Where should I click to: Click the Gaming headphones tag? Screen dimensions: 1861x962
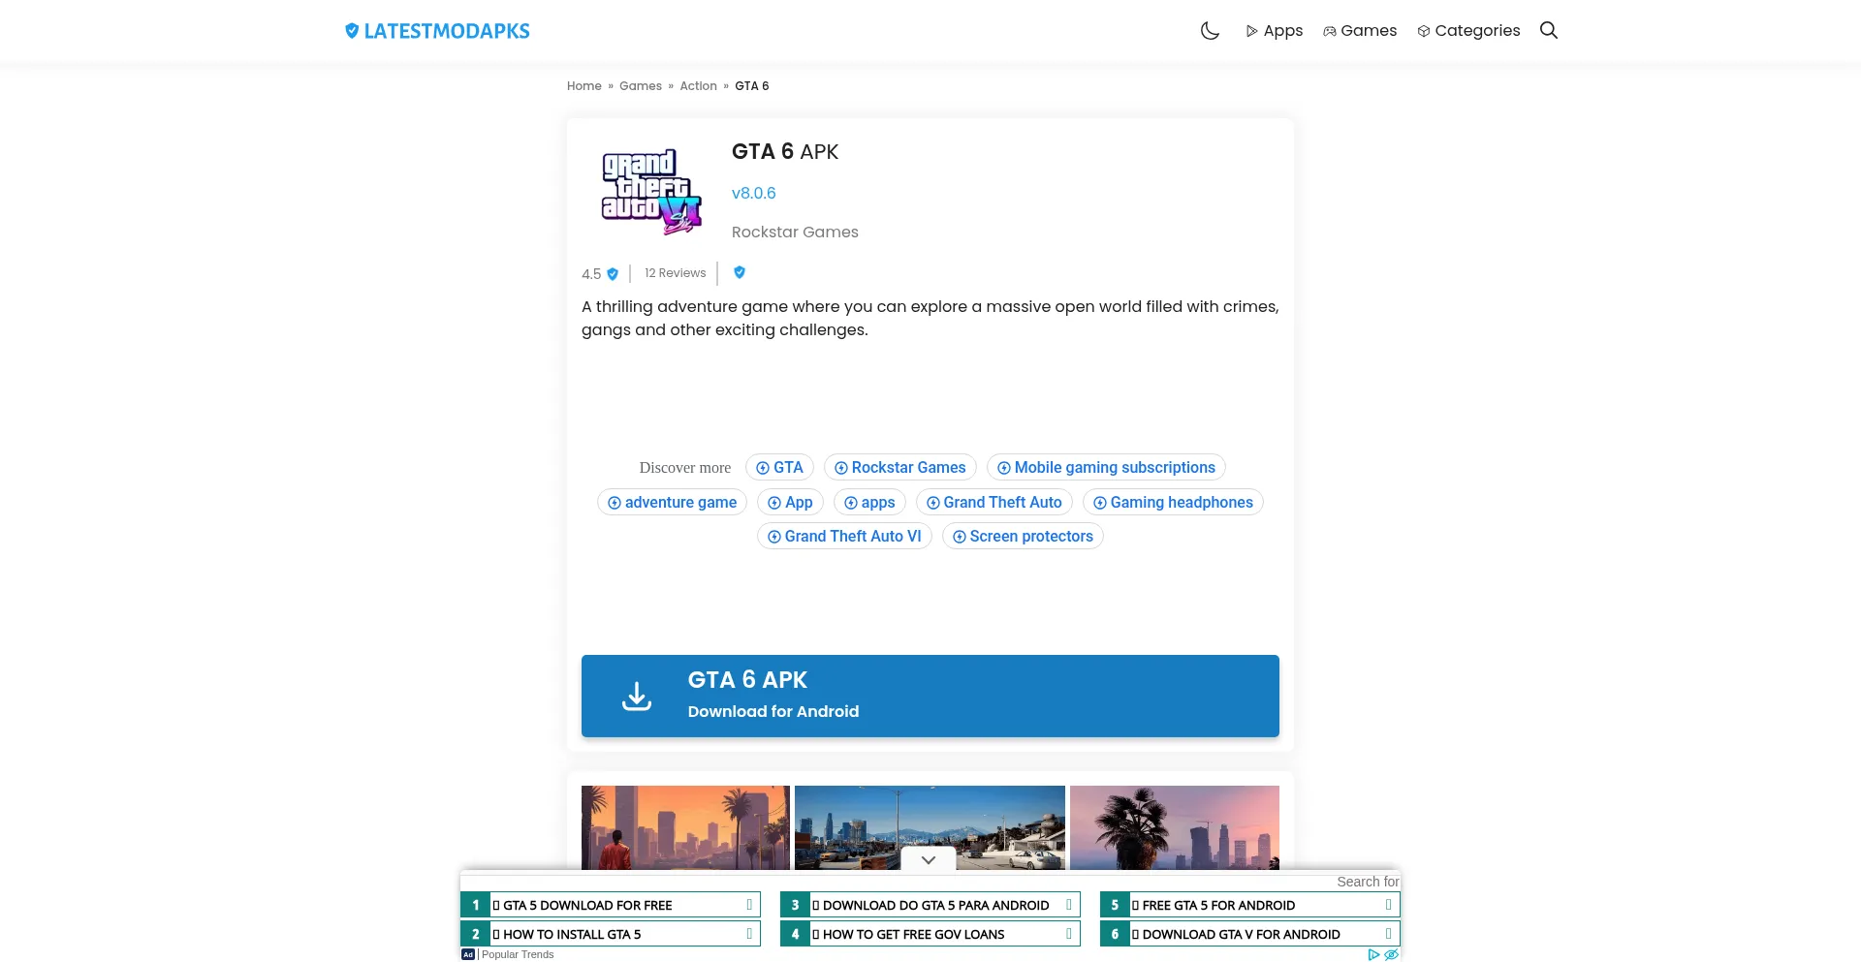tap(1173, 503)
